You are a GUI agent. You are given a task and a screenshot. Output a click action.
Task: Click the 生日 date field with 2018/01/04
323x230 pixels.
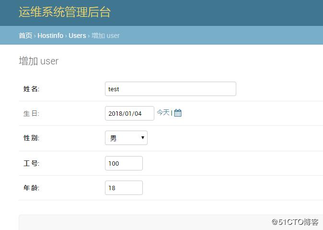point(129,113)
